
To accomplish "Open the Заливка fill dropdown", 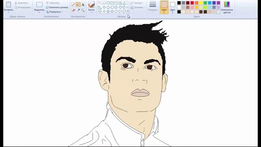I will click(x=138, y=7).
